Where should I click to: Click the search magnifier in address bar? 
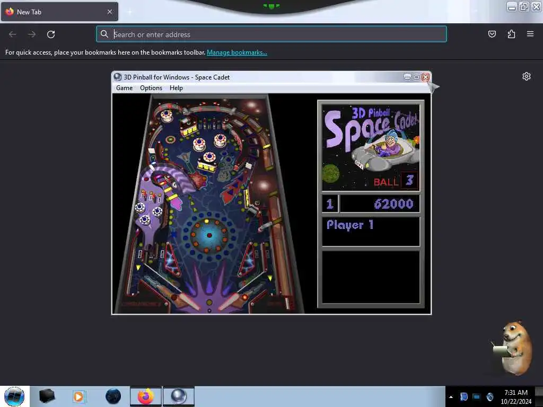[x=104, y=34]
